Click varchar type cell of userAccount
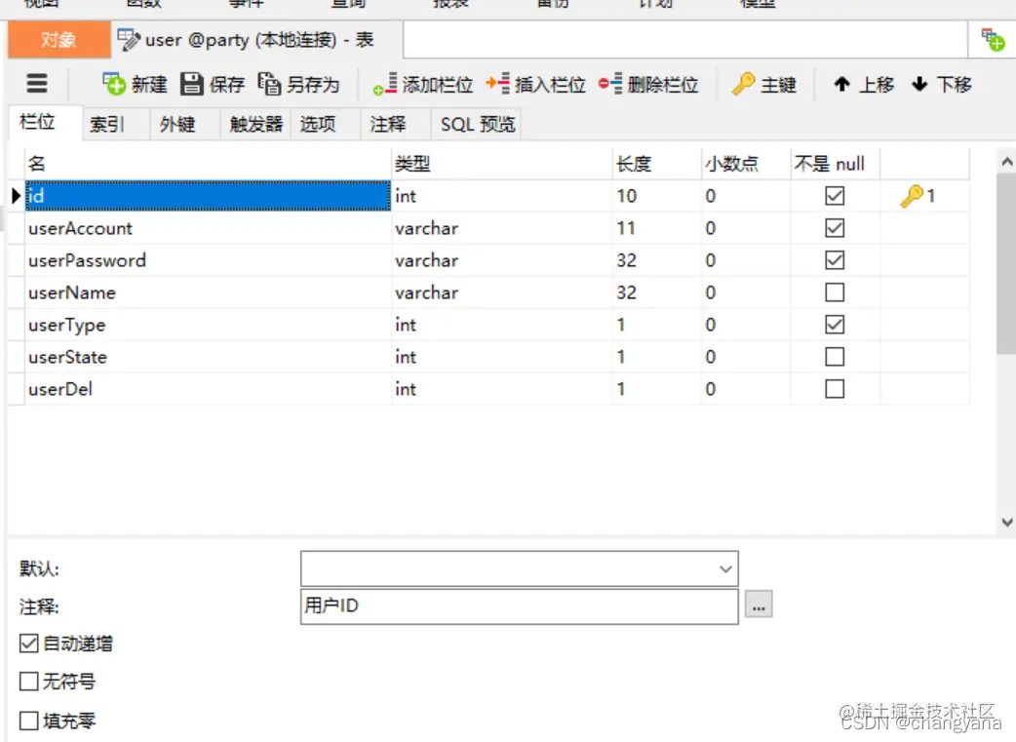Screen dimensions: 1016x742 coord(501,228)
